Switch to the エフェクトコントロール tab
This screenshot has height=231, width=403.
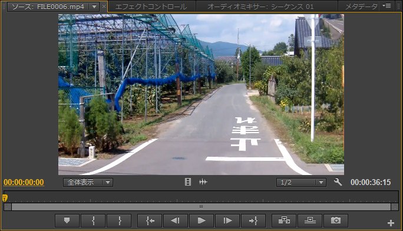(151, 6)
